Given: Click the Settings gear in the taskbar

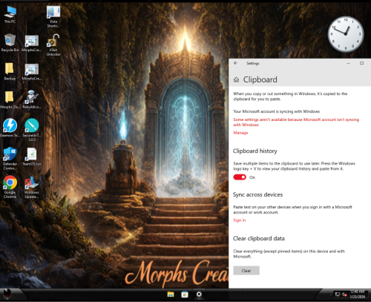Looking at the screenshot, I should point(199,295).
